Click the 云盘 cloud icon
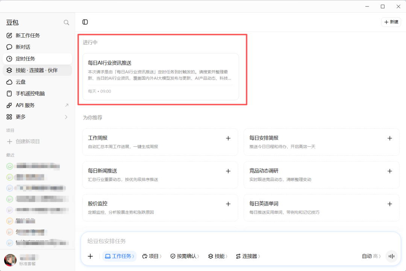This screenshot has width=406, height=271. [x=9, y=82]
